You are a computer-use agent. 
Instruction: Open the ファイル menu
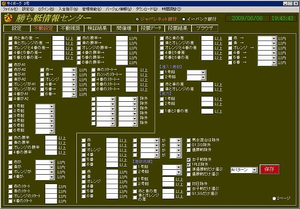point(10,9)
